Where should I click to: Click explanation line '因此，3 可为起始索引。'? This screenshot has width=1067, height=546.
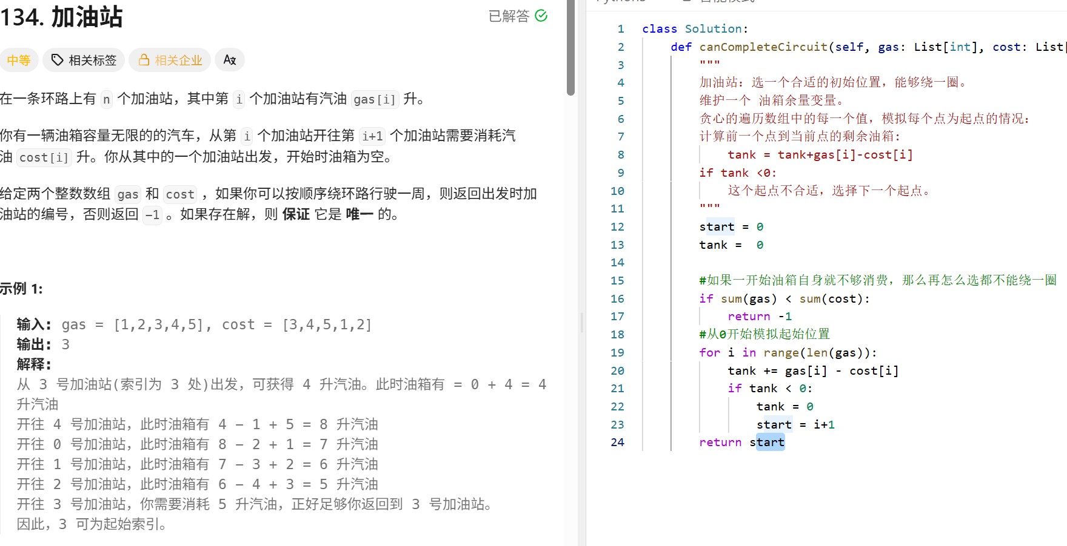[92, 525]
